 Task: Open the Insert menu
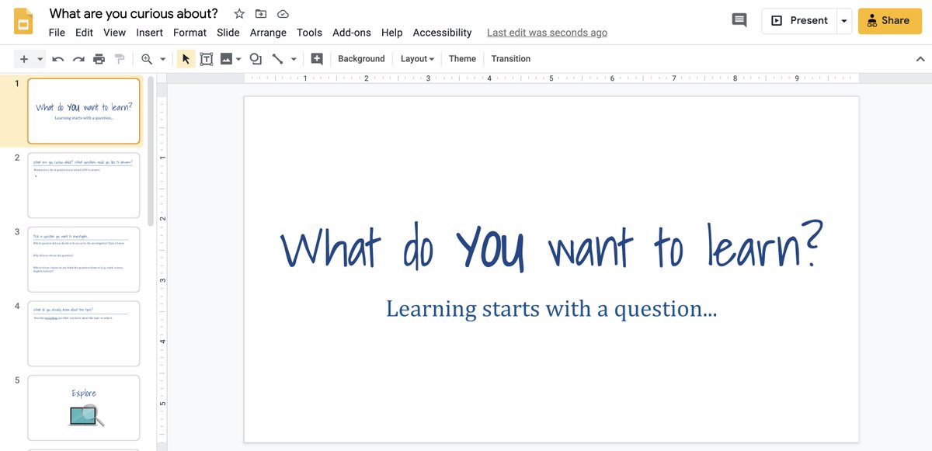(x=149, y=33)
